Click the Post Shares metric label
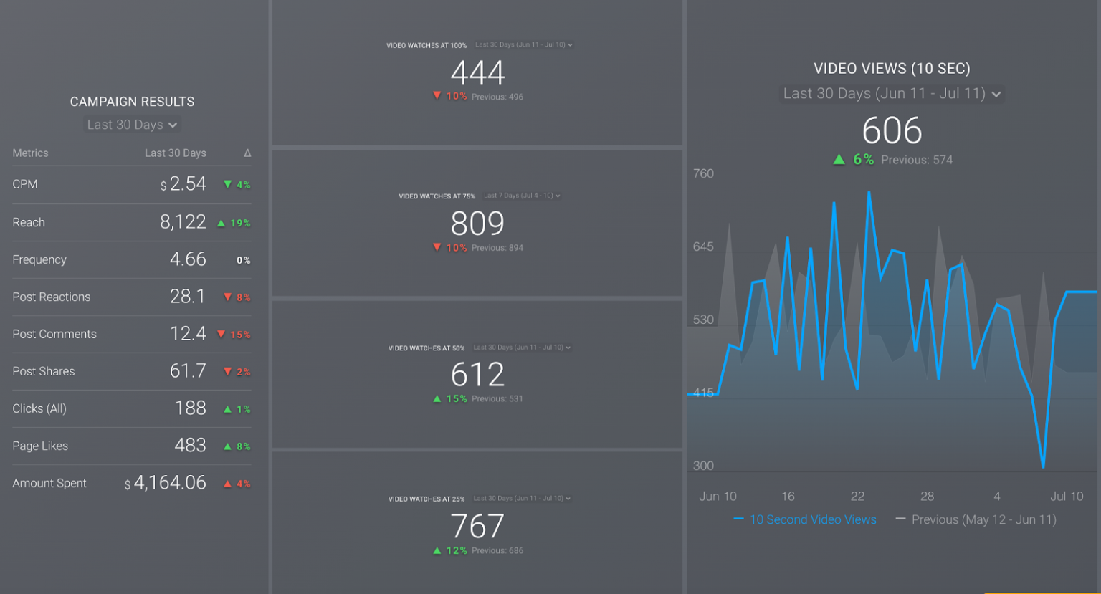The height and width of the screenshot is (594, 1101). (x=43, y=371)
